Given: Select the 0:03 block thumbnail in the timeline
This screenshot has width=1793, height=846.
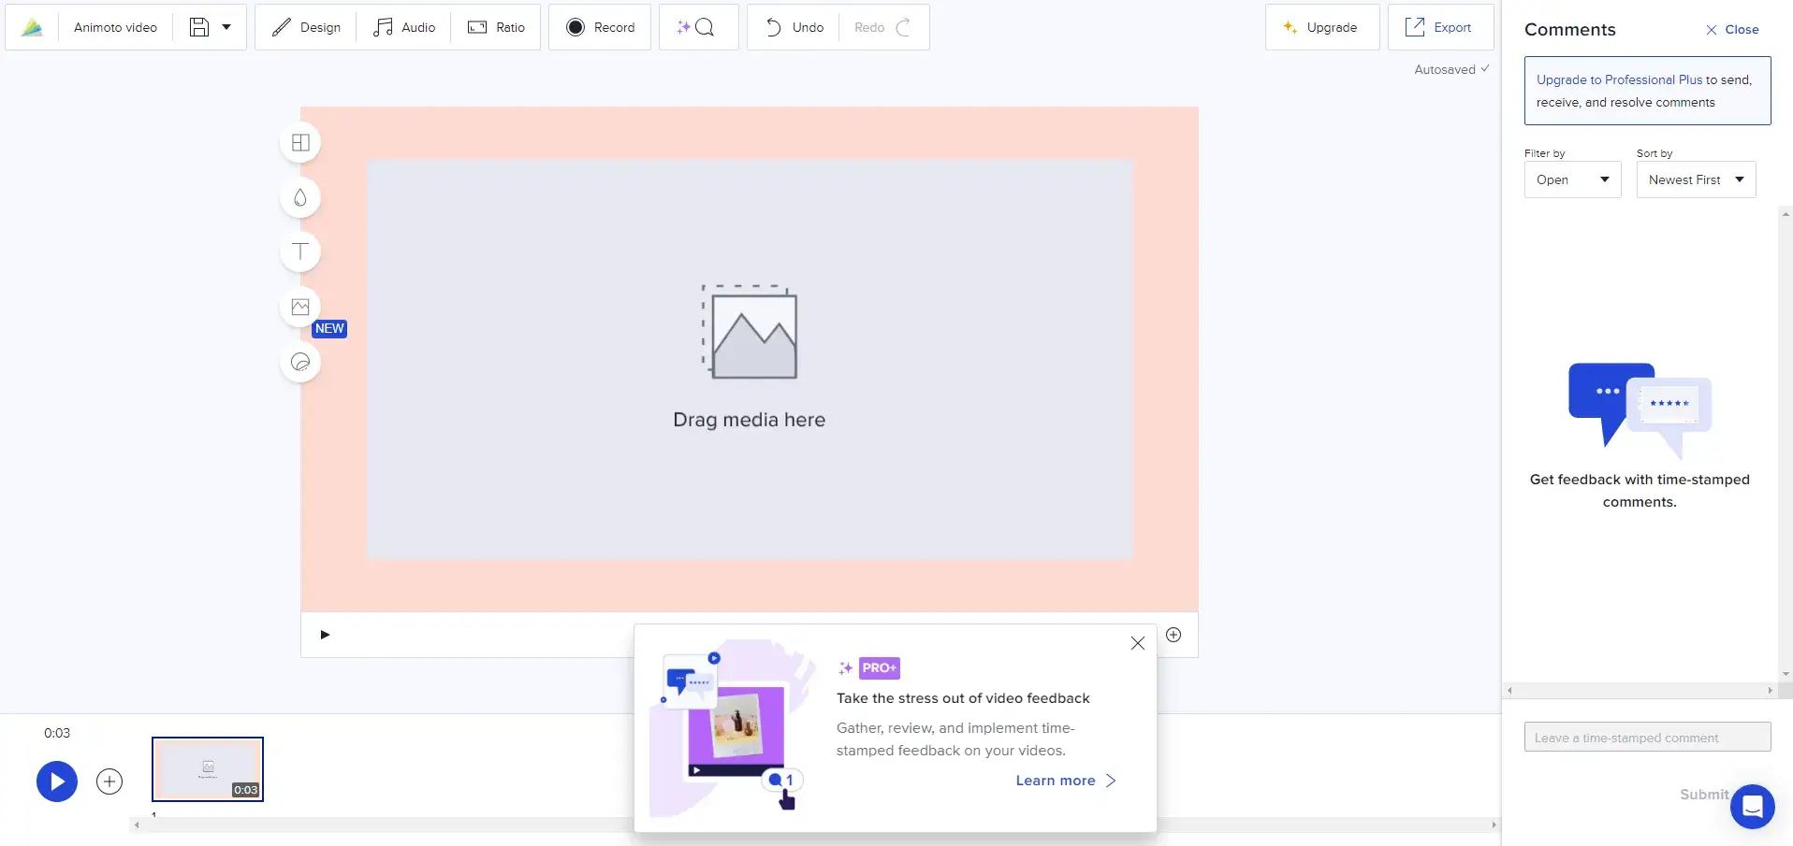Looking at the screenshot, I should tap(208, 768).
